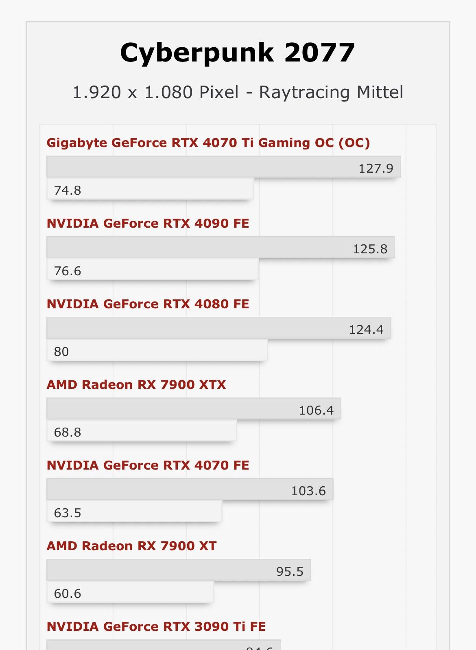Select the NVIDIA GeForce RTX 4080 FE entry
The width and height of the screenshot is (476, 650).
click(x=148, y=304)
